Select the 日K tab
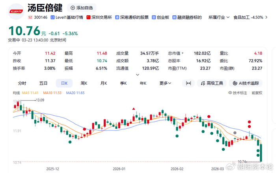The width and height of the screenshot is (276, 173). coord(64,83)
